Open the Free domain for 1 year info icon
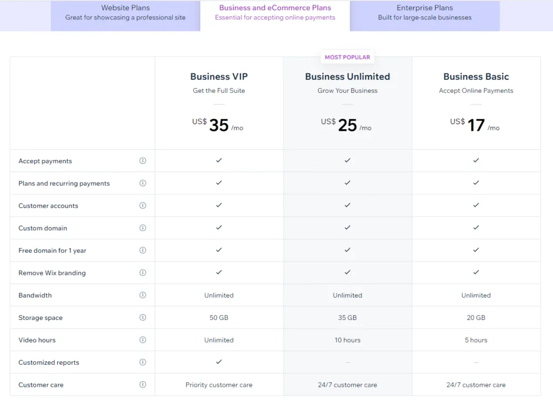The width and height of the screenshot is (553, 409). pyautogui.click(x=143, y=250)
